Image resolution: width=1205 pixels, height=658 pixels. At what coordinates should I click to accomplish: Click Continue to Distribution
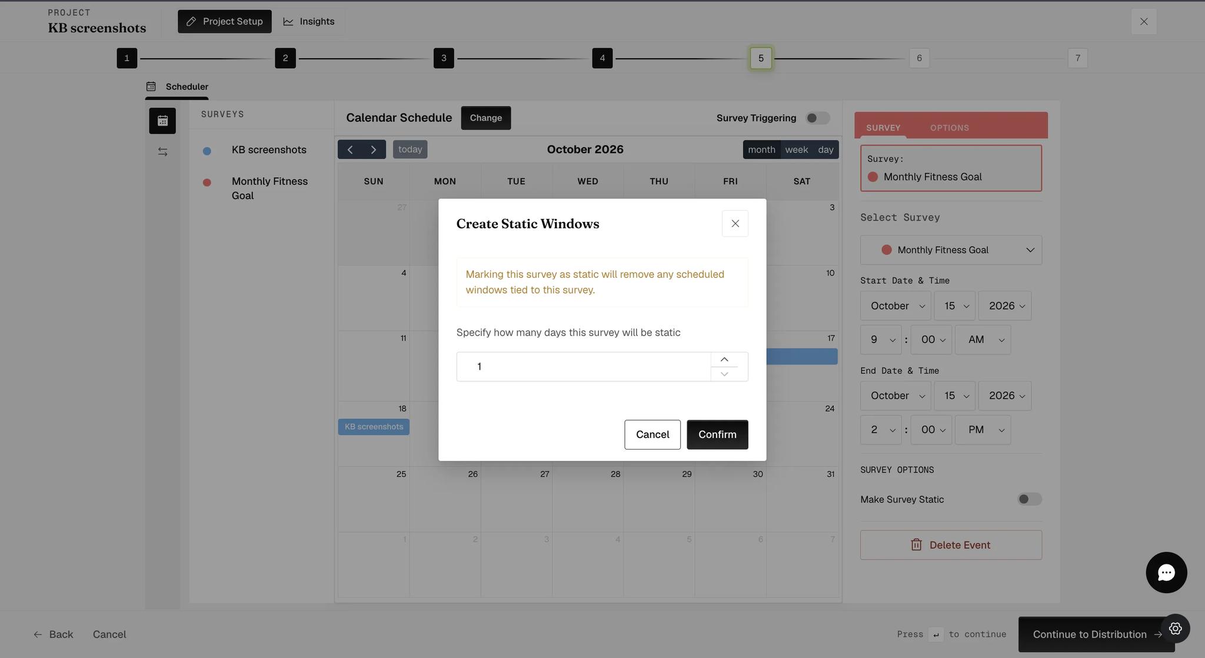(x=1097, y=634)
